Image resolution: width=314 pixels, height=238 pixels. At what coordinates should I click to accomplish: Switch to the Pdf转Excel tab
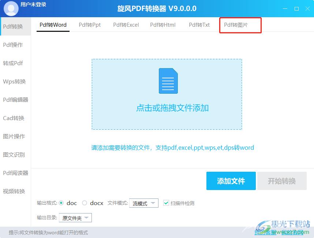point(126,25)
